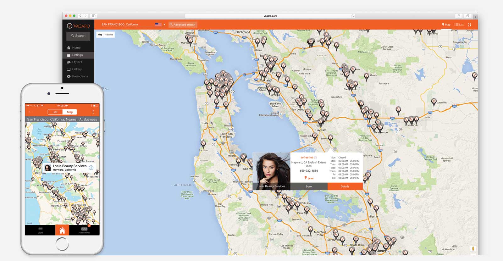
Task: Click the browser back arrow
Action: pos(80,16)
